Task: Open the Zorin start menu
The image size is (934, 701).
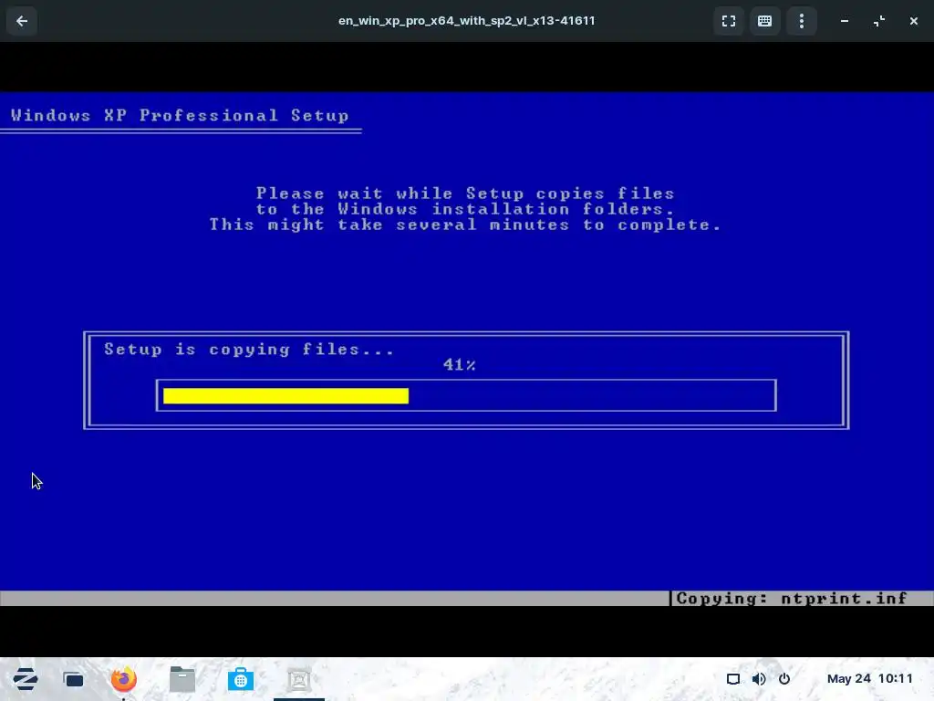Action: tap(25, 679)
